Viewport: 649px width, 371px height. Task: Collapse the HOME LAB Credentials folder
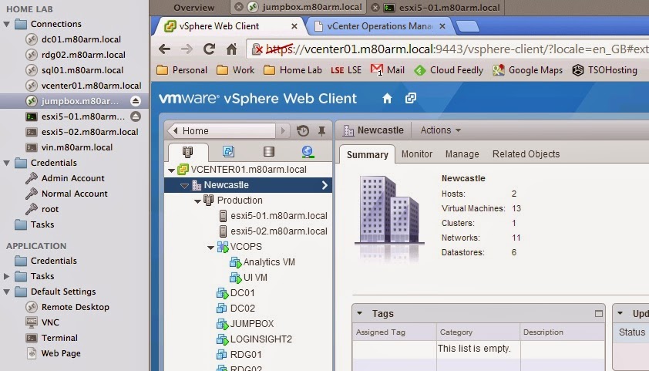point(7,163)
